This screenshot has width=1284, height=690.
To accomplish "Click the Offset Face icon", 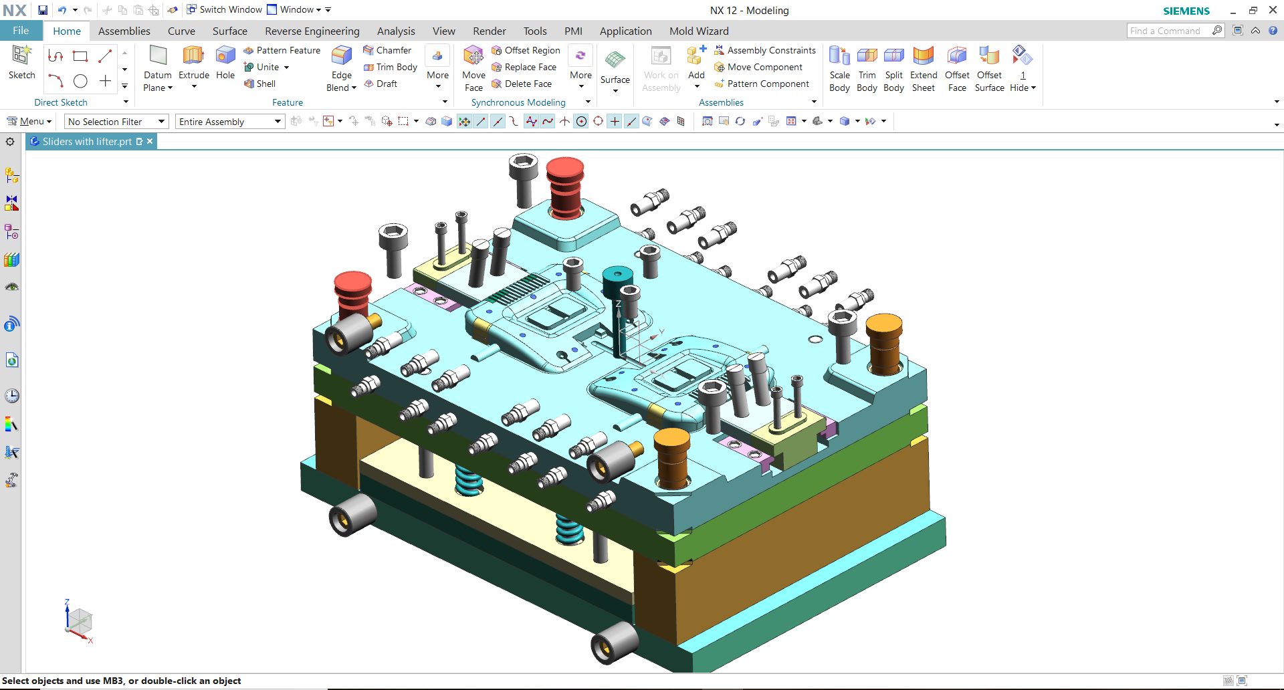I will tap(957, 68).
